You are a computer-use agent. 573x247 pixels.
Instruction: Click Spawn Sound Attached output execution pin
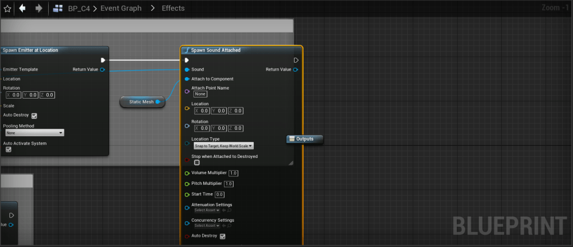296,60
